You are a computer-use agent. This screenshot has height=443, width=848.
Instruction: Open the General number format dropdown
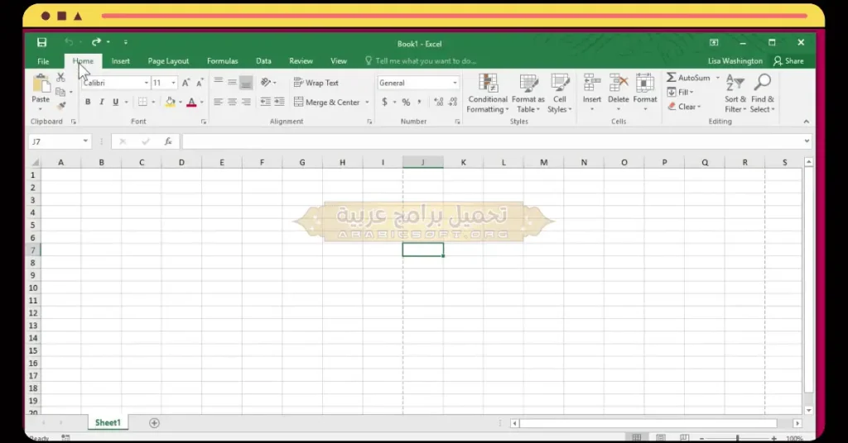pyautogui.click(x=455, y=83)
